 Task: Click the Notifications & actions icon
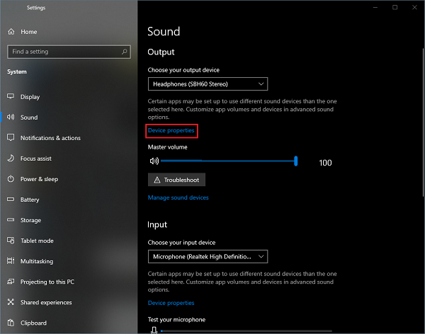tap(11, 138)
